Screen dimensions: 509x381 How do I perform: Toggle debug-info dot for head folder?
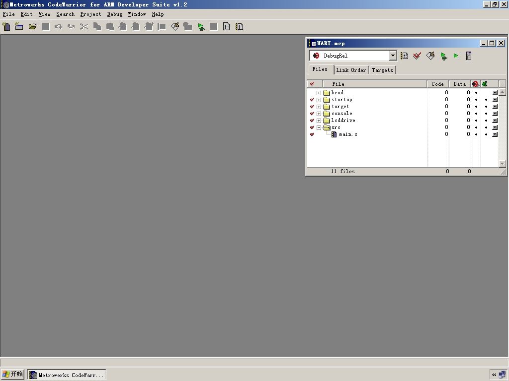(x=476, y=93)
